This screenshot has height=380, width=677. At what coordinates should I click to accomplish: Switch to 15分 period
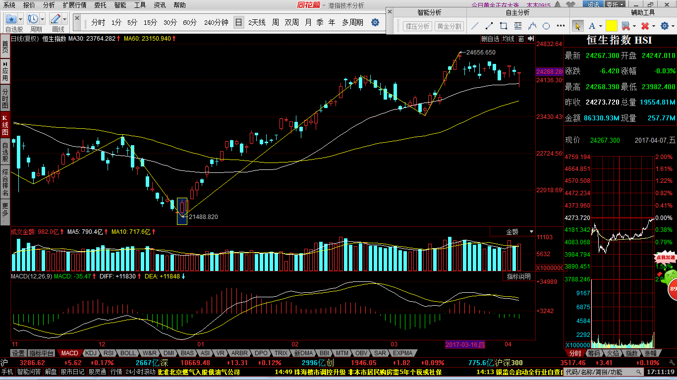point(151,22)
